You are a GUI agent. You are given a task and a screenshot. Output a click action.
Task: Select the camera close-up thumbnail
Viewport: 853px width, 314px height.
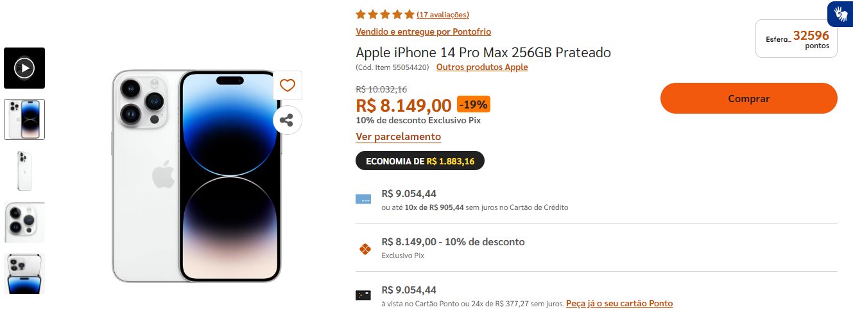24,222
